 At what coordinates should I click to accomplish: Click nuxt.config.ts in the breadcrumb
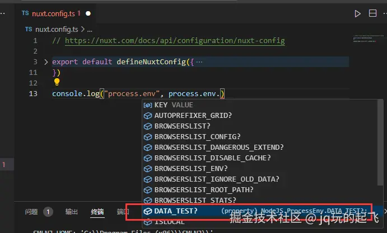pos(57,30)
